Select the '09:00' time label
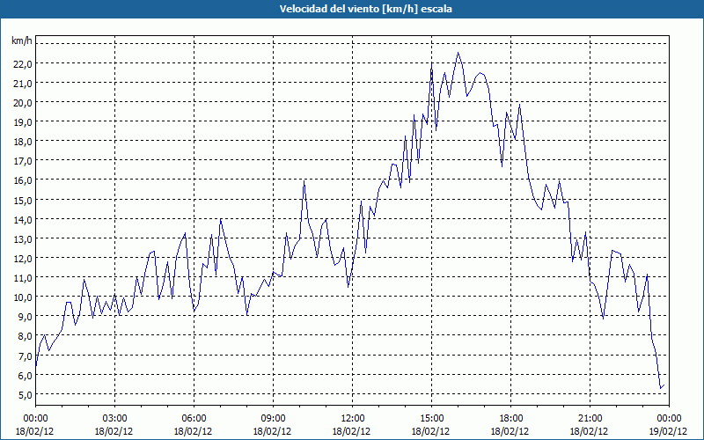This screenshot has height=440, width=704. tap(273, 419)
